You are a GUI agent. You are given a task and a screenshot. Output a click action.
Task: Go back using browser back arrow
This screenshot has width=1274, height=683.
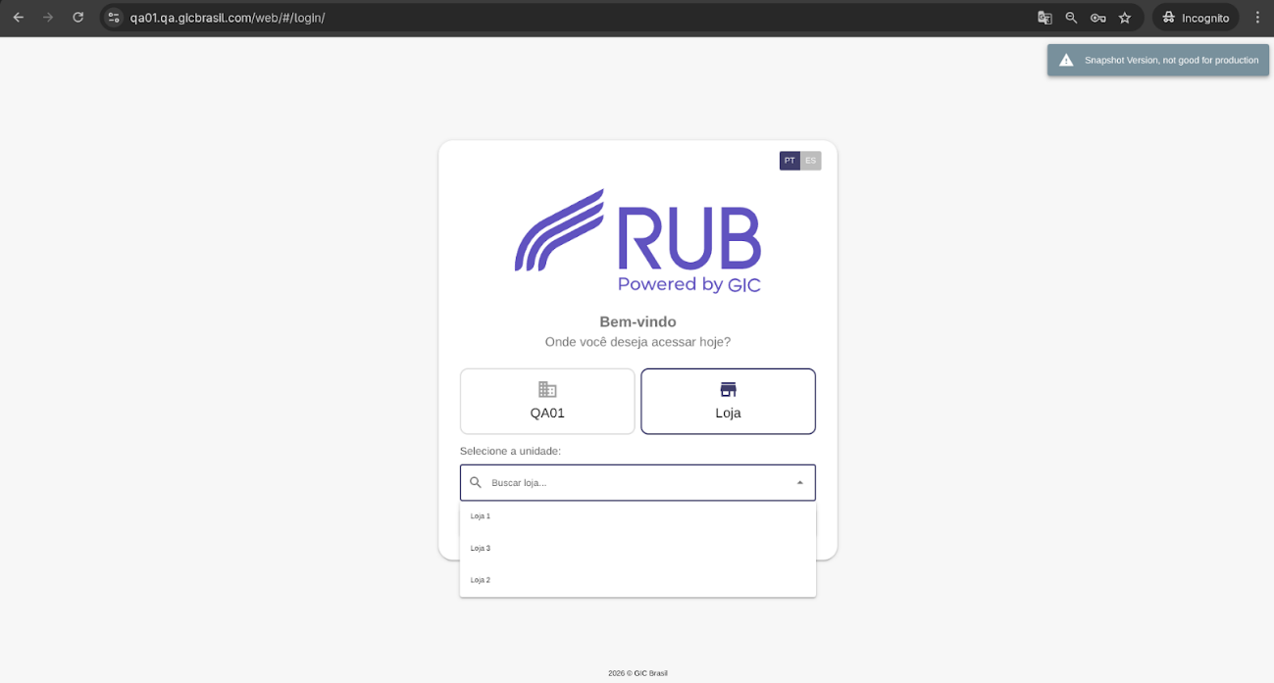[18, 18]
